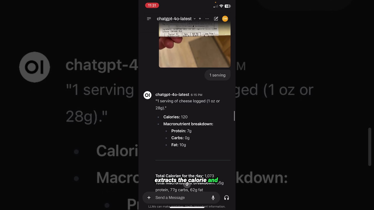This screenshot has width=374, height=210.
Task: Start voice call with headphones icon
Action: (x=226, y=198)
